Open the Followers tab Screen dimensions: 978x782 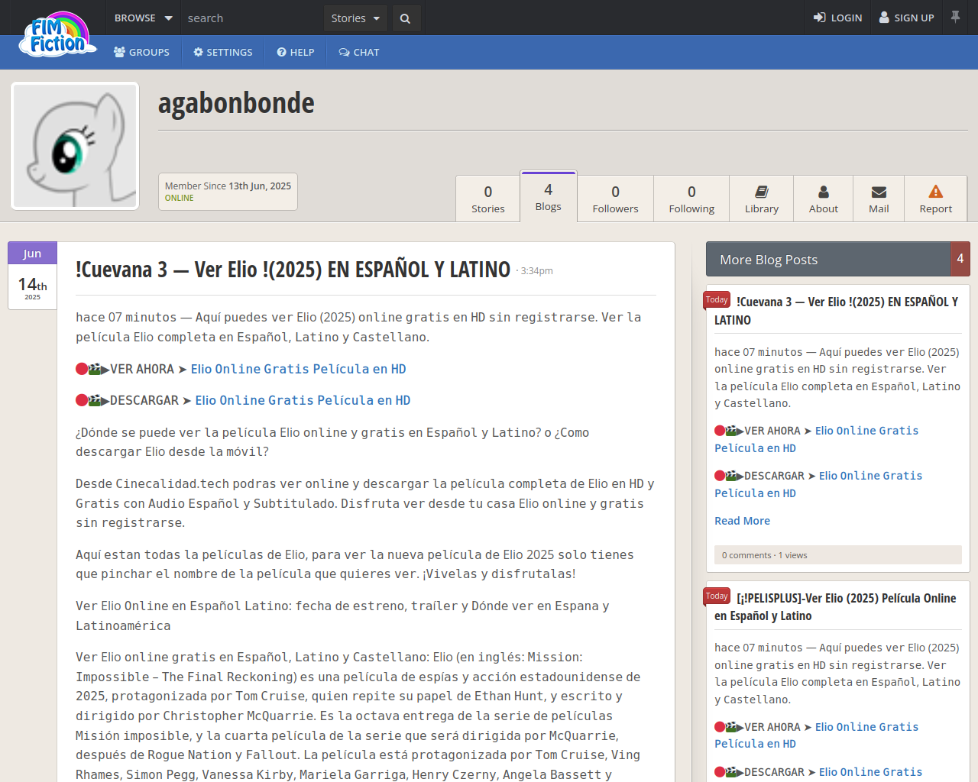(615, 199)
